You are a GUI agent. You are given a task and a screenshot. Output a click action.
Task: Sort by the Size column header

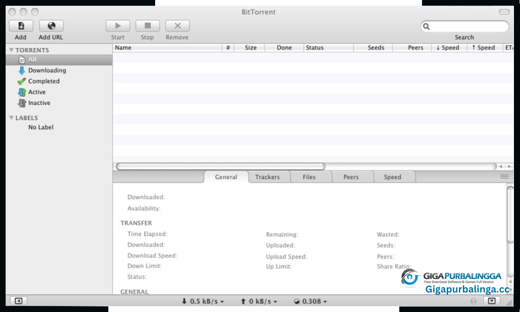click(249, 48)
